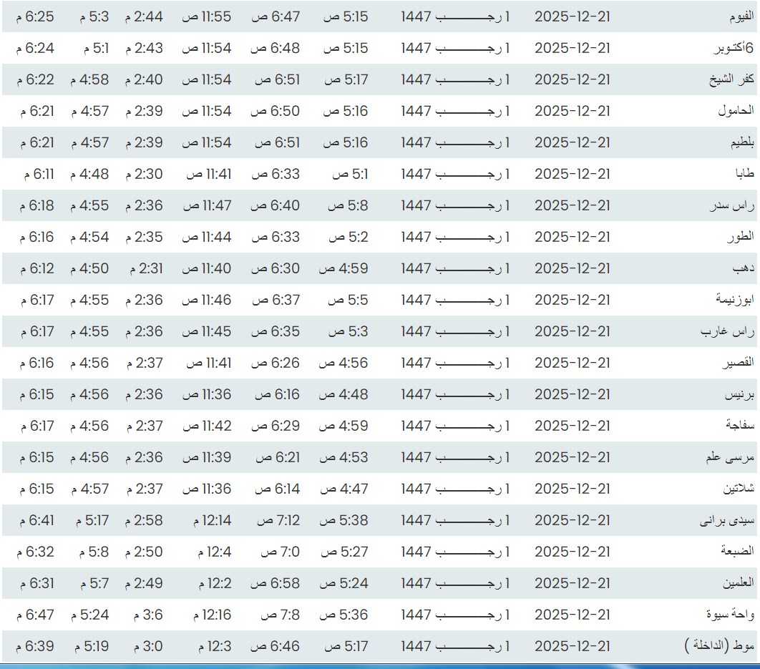
Task: Select 6:25 م time in الفيوم row
Action: click(36, 16)
